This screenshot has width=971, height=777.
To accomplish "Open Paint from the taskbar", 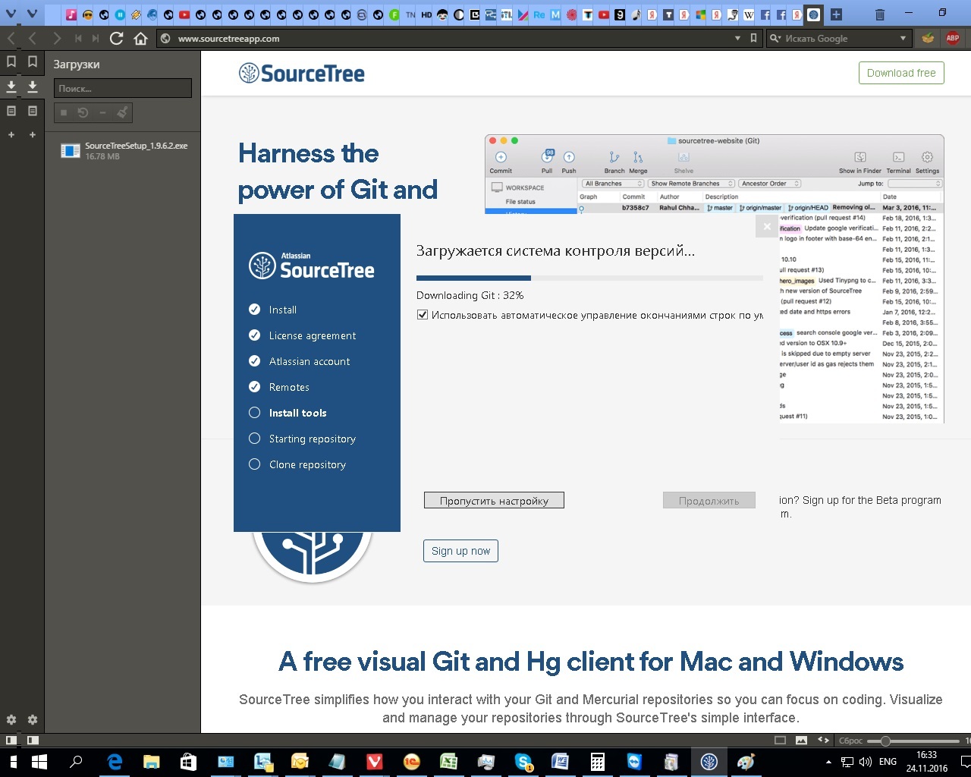I will coord(746,762).
